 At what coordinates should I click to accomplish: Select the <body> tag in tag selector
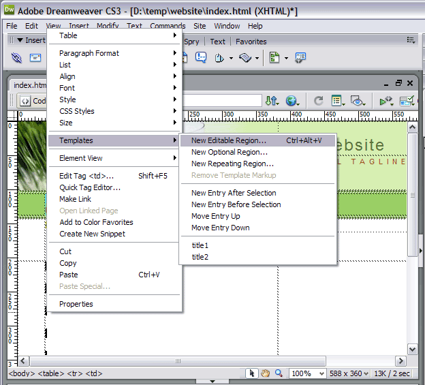[22, 373]
